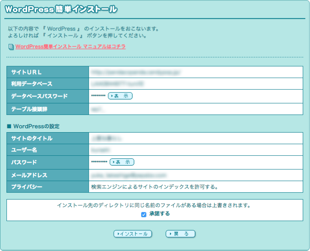Click the 戻る button to go back

pyautogui.click(x=180, y=234)
